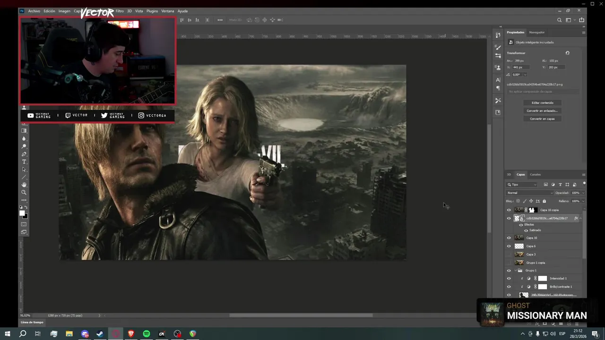Toggle visibility of Efectos
This screenshot has height=340, width=605.
[x=521, y=225]
